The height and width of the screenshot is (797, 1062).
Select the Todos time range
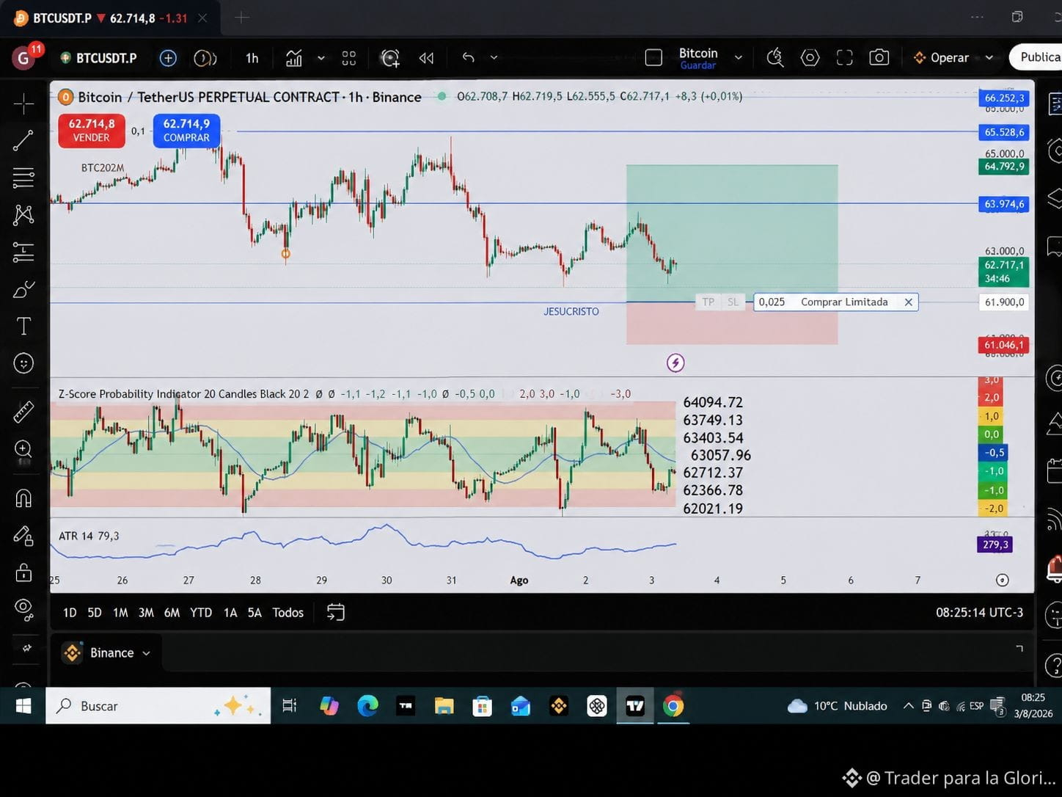pyautogui.click(x=288, y=612)
